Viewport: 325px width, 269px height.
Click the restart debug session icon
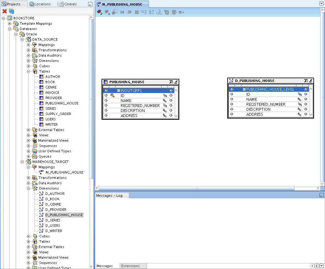tap(115, 12)
